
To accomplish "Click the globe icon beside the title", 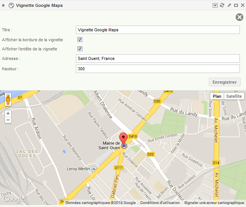I will pos(11,5).
